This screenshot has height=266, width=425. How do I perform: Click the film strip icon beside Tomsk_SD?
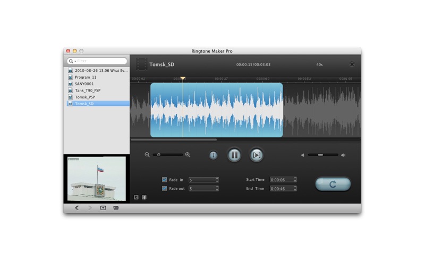tap(141, 64)
